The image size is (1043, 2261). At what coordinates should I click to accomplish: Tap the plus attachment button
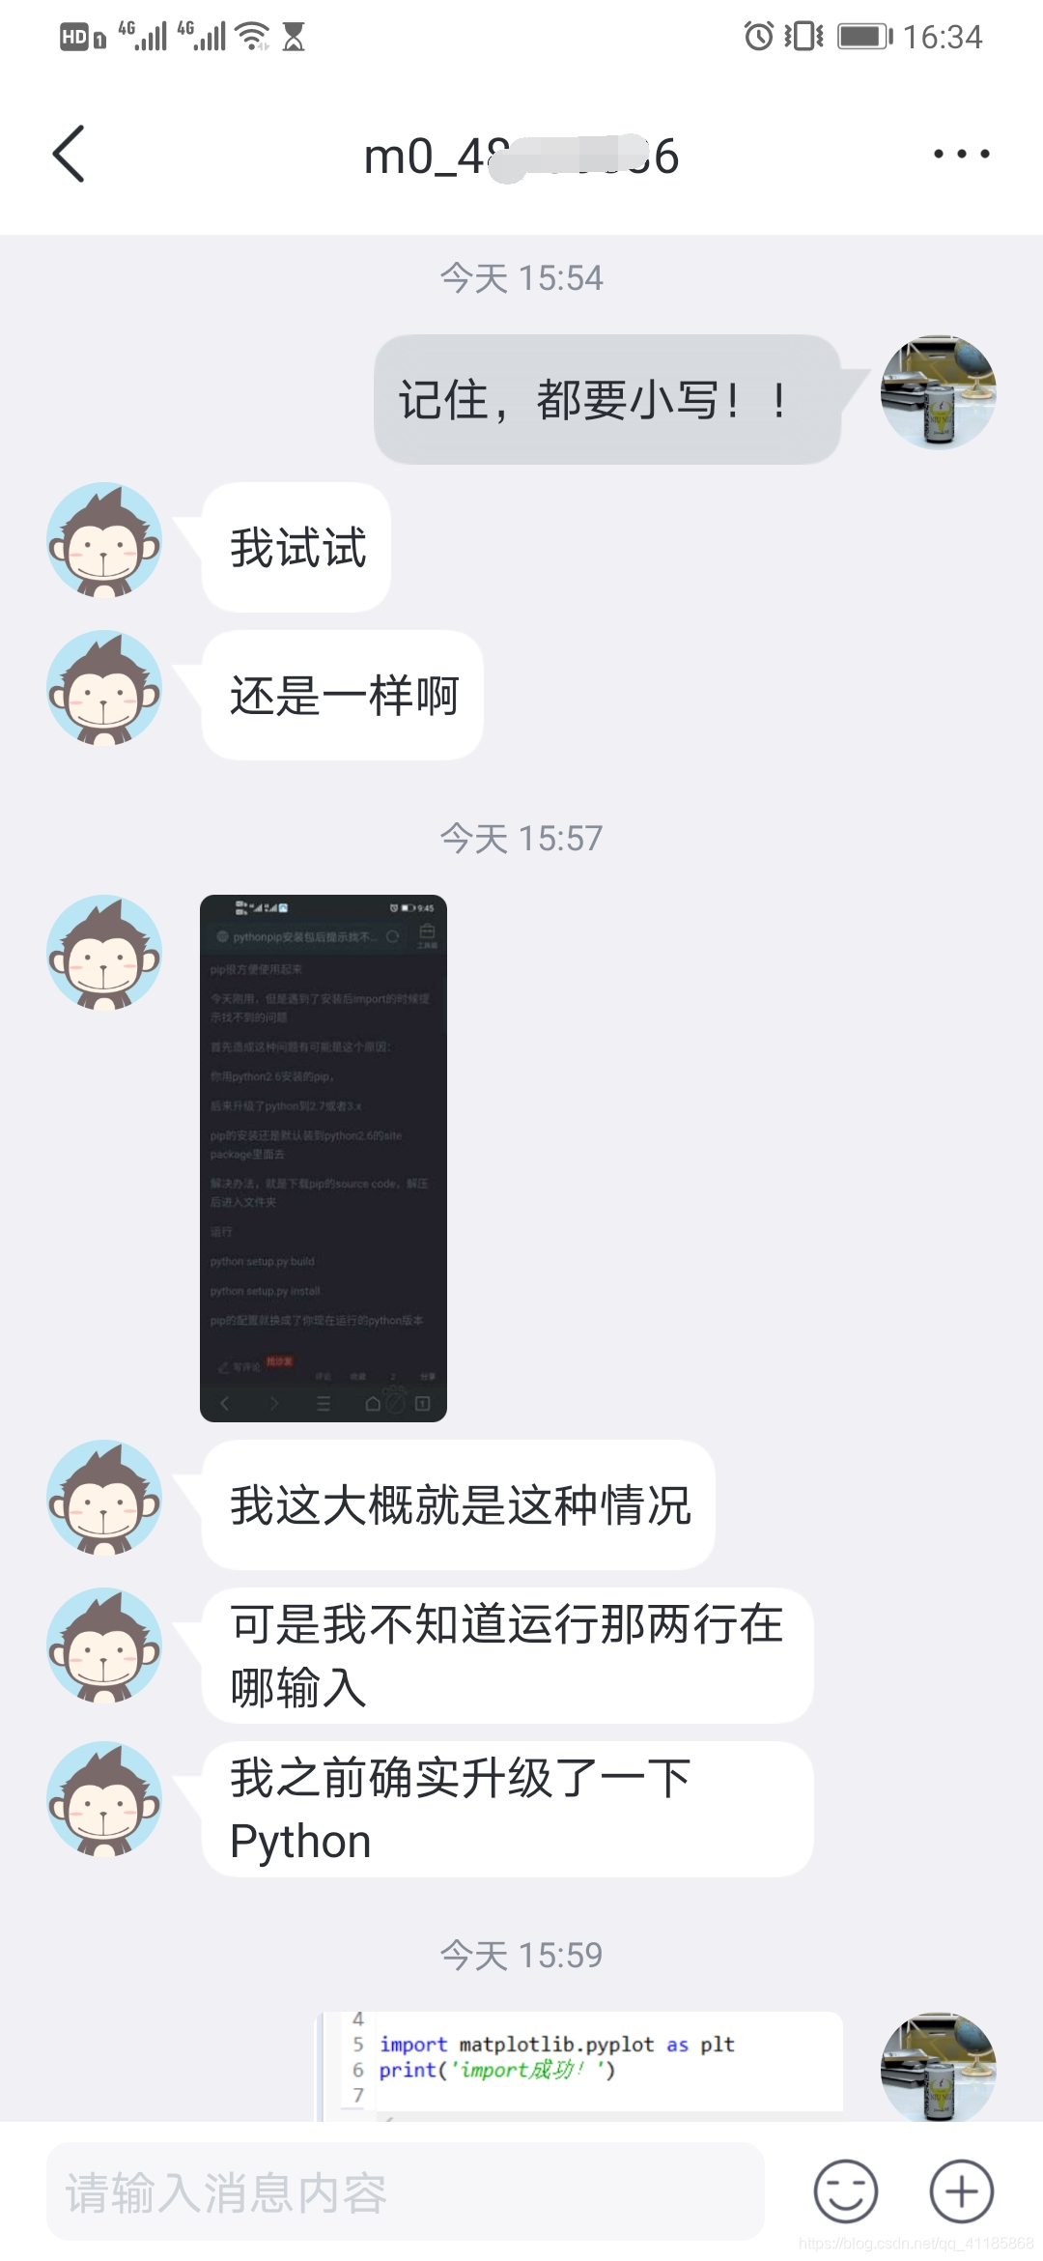coord(961,2190)
